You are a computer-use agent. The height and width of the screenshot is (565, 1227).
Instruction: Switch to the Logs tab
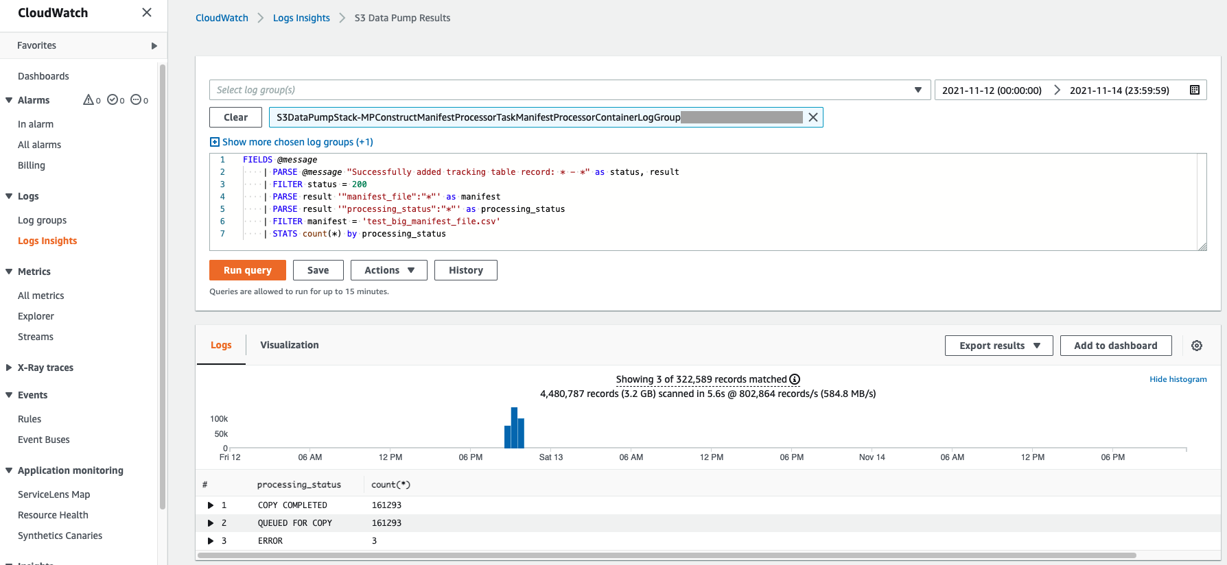221,345
